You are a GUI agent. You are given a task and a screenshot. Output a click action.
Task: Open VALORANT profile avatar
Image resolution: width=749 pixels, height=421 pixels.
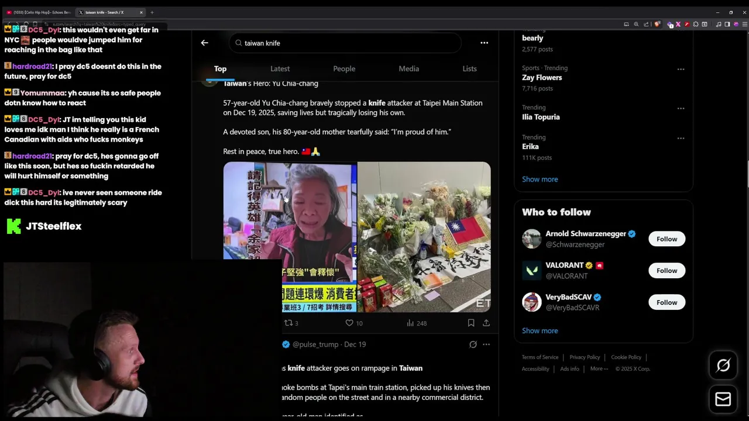pyautogui.click(x=531, y=270)
